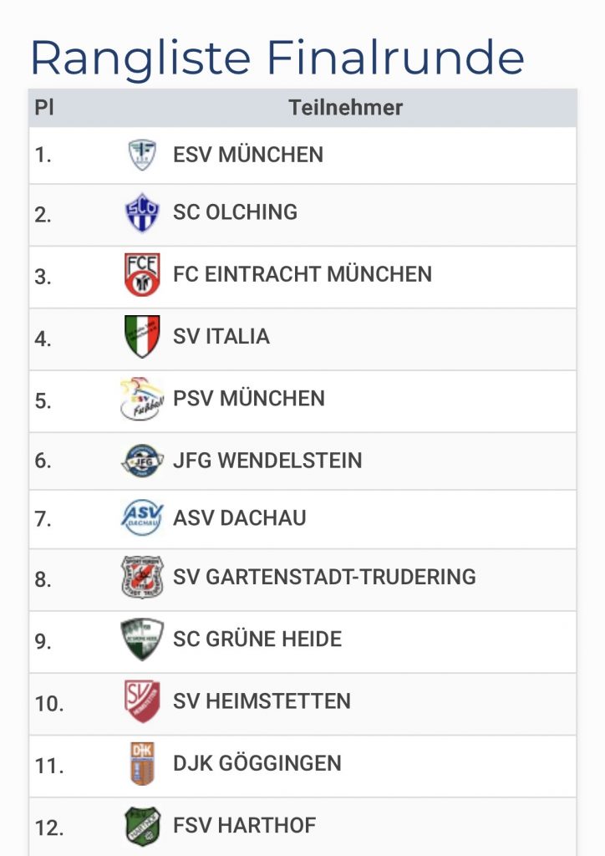Click the SC Grüne Heide green shield
The image size is (605, 856).
142,639
